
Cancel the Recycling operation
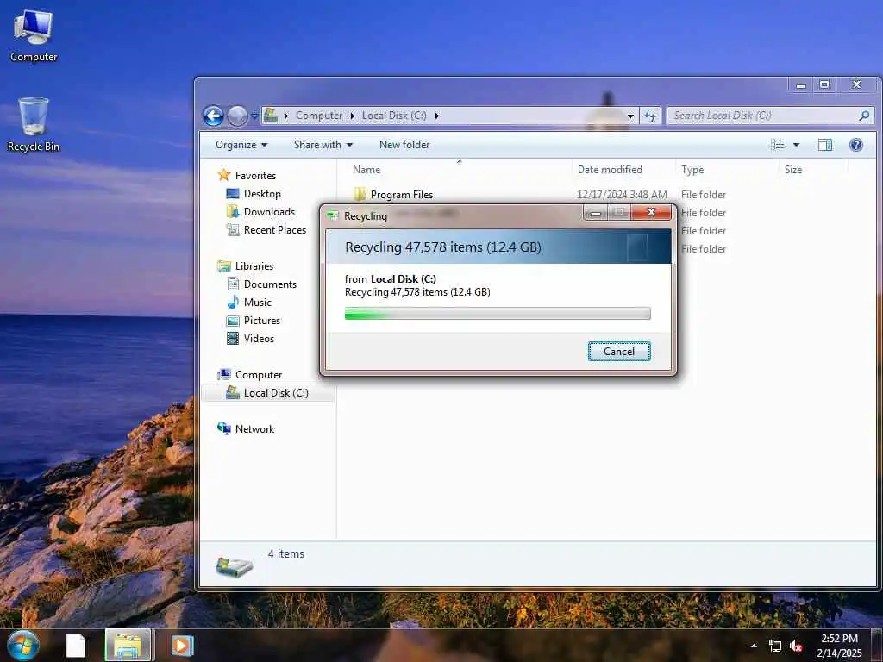pos(619,352)
